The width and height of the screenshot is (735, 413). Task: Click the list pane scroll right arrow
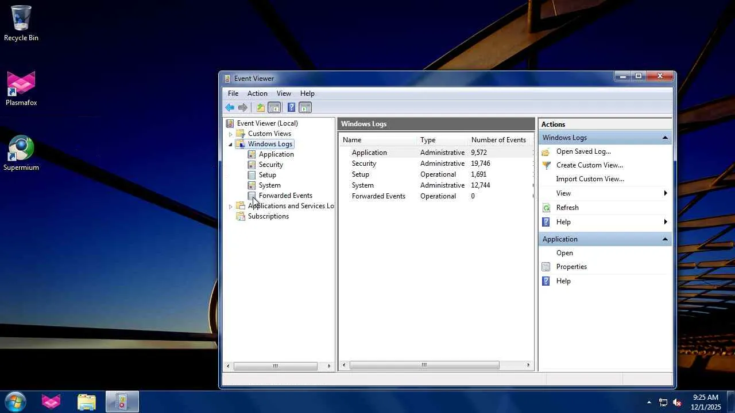528,365
